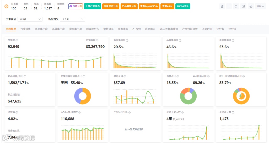269x143 pixels.
Task: Click help icon next to 有A+ 有视频销量占比
Action: [244, 76]
